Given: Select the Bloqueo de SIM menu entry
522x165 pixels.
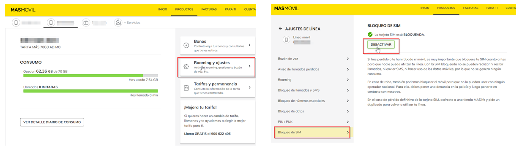Looking at the screenshot, I should [313, 133].
